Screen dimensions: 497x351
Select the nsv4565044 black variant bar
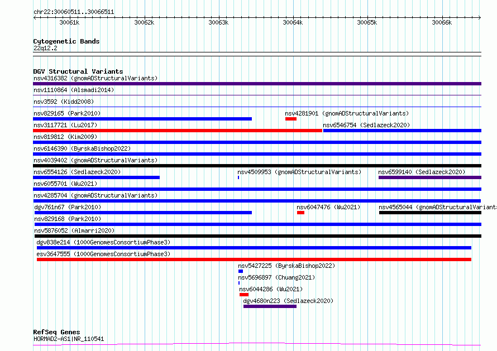pos(430,213)
